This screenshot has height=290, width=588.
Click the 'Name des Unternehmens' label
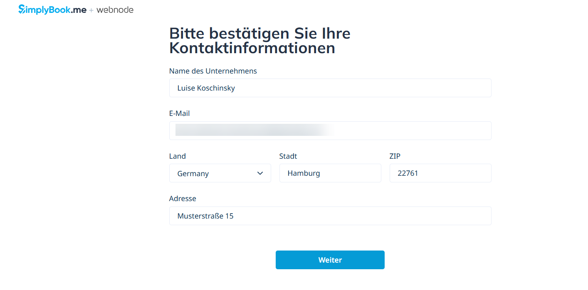coord(213,71)
